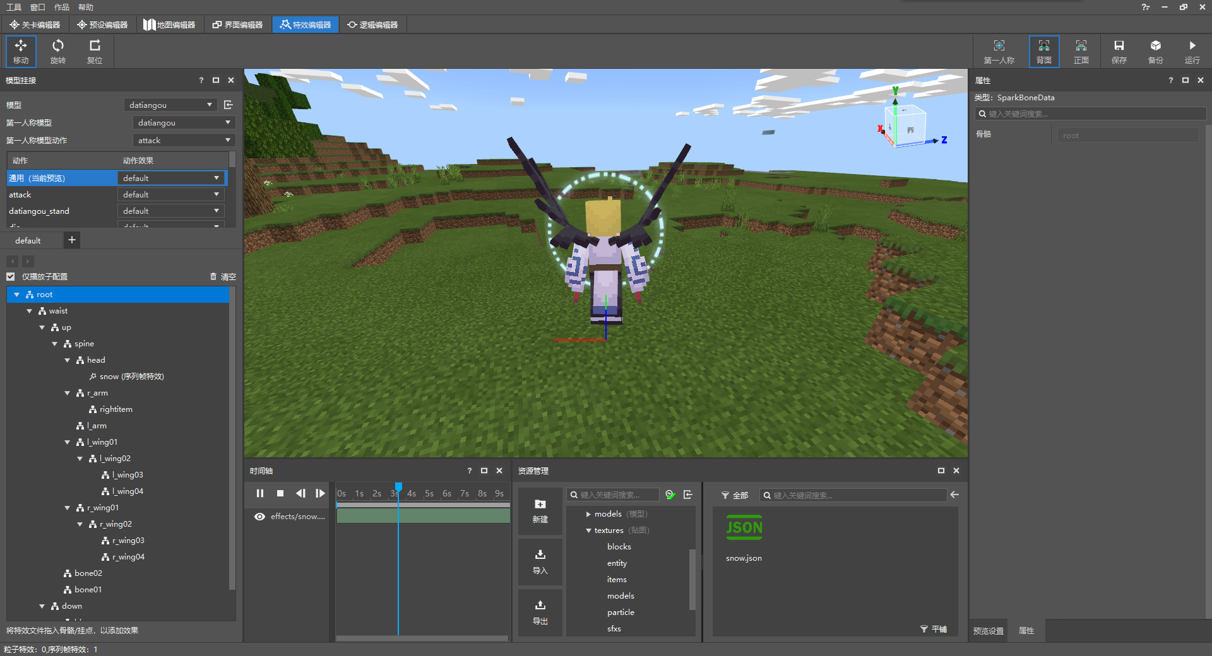
Task: Open the 作品 menu
Action: [62, 7]
